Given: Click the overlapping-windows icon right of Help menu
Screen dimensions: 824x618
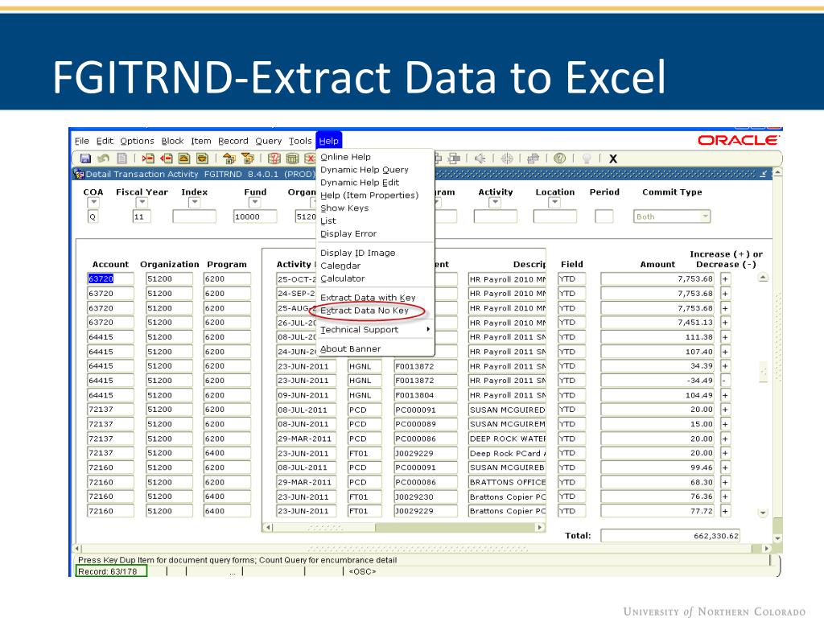Looking at the screenshot, I should [x=455, y=159].
